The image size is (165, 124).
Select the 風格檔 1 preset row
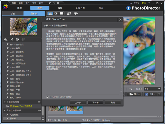point(22,119)
